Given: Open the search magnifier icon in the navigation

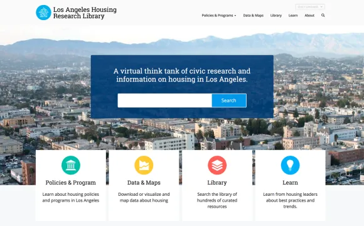Looking at the screenshot, I should [323, 15].
